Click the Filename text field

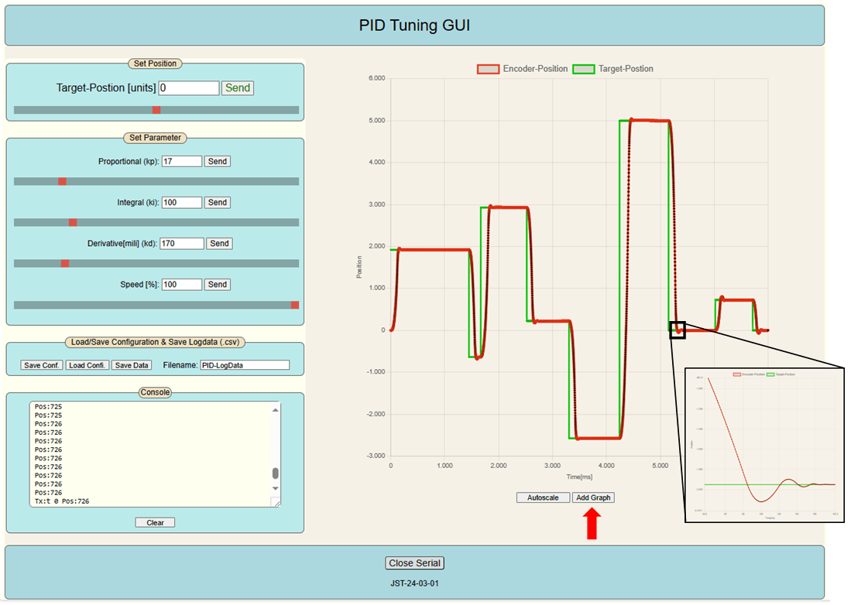tap(244, 365)
